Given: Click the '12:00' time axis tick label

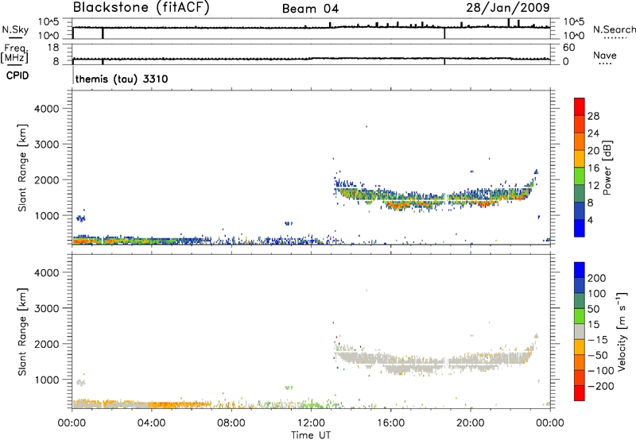Looking at the screenshot, I should pyautogui.click(x=311, y=423).
